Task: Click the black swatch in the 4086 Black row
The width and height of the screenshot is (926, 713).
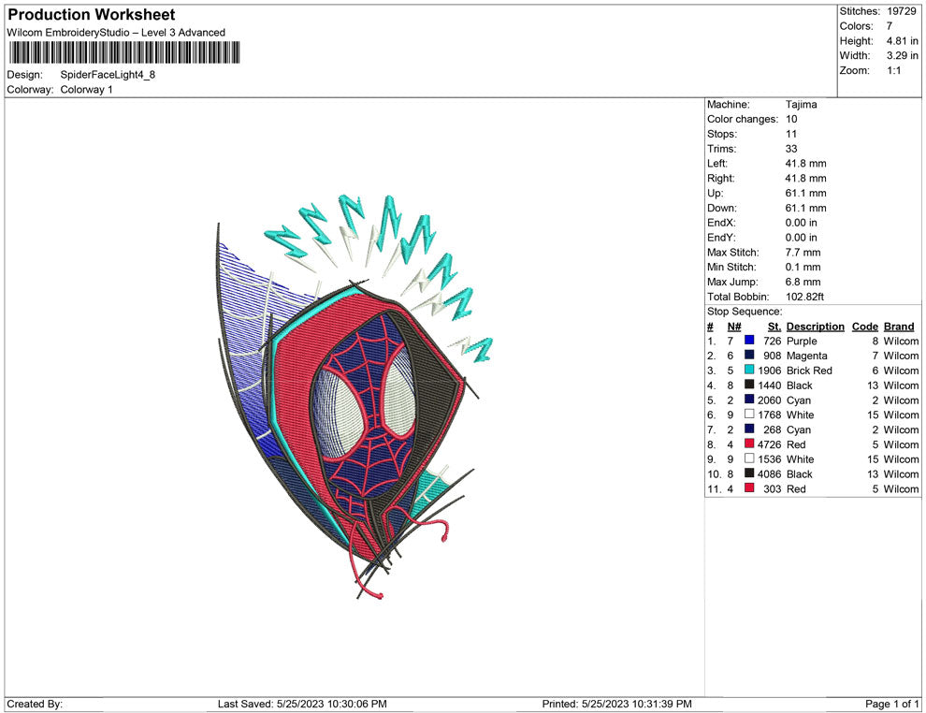Action: [749, 473]
